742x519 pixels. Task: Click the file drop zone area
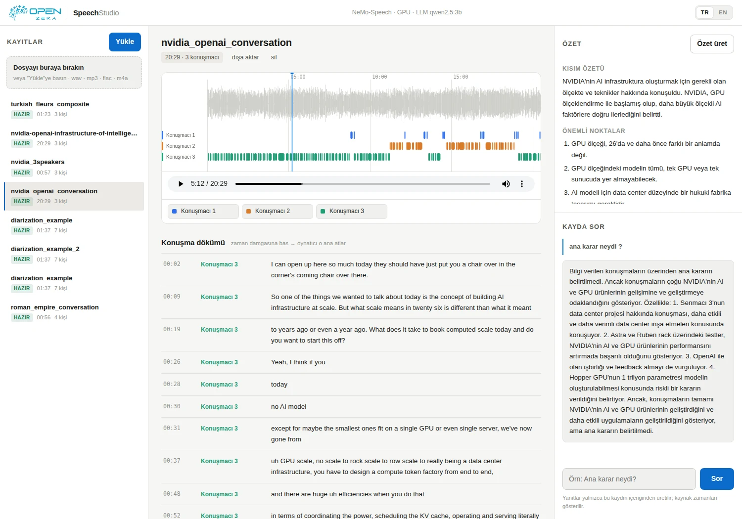click(74, 73)
